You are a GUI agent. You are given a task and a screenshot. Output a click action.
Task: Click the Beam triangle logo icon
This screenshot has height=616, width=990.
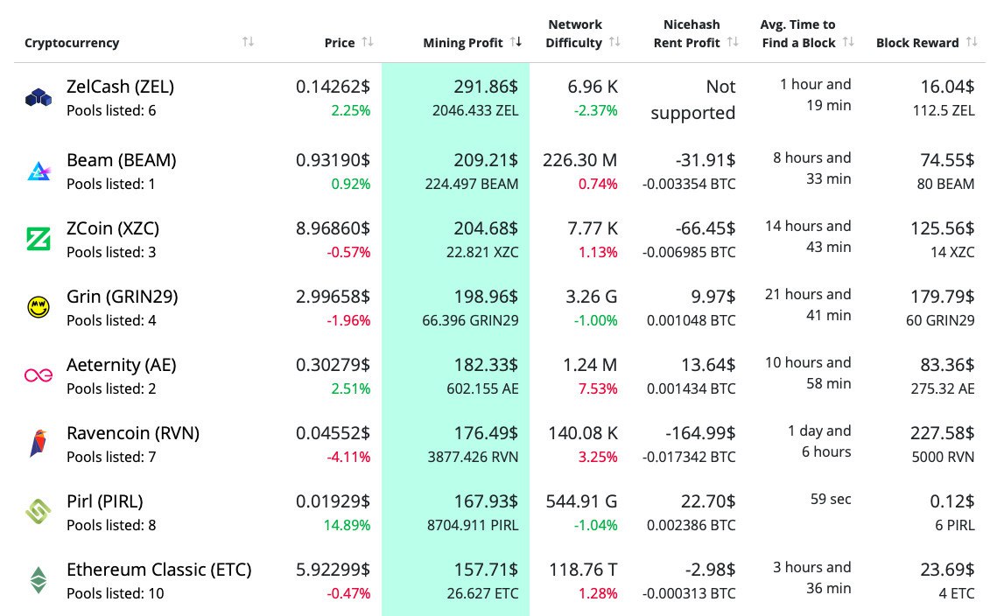[39, 171]
